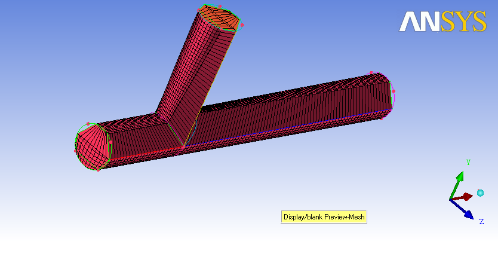Image resolution: width=498 pixels, height=275 pixels.
Task: Pick the magenta point at right pipe end top
Action: point(371,72)
